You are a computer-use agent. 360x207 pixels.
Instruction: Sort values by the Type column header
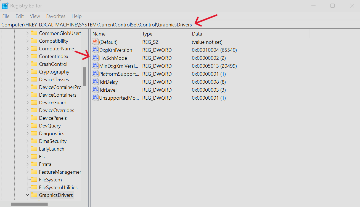165,34
